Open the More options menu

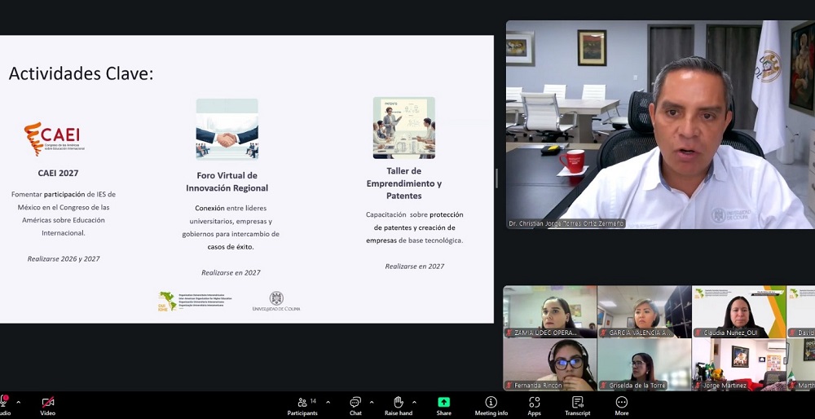pyautogui.click(x=621, y=405)
